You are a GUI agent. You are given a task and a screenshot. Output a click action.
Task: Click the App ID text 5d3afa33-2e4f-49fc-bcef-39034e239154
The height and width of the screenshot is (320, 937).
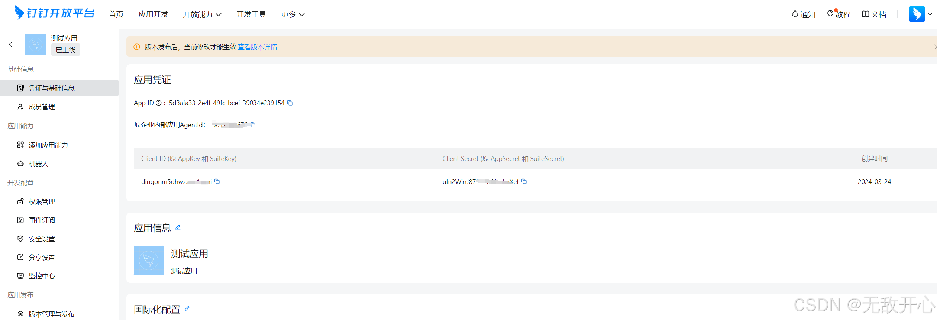pyautogui.click(x=227, y=103)
